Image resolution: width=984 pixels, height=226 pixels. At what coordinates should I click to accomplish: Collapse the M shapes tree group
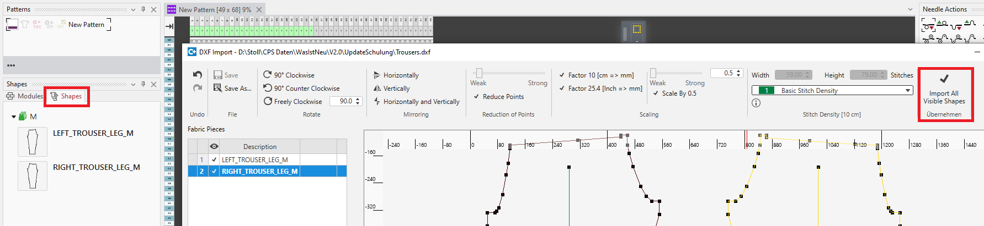pos(14,117)
